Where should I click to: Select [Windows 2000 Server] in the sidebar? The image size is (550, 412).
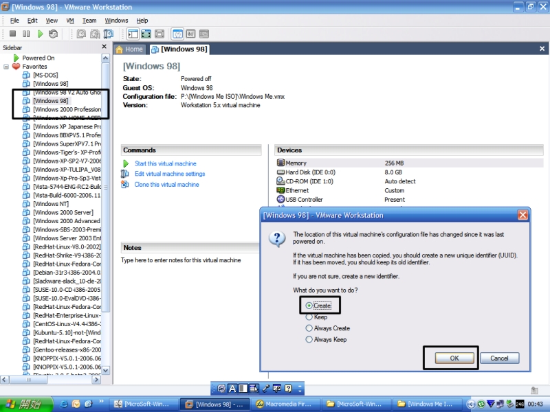tap(63, 212)
